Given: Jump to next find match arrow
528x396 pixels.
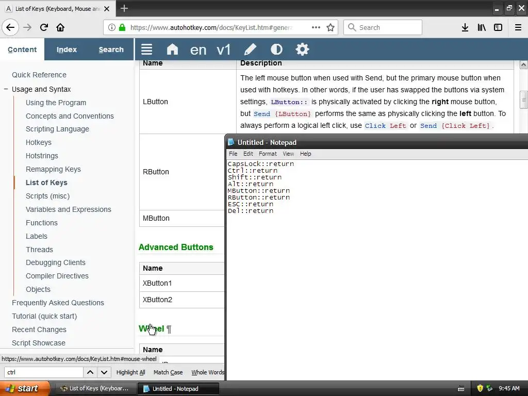Looking at the screenshot, I should pyautogui.click(x=104, y=372).
